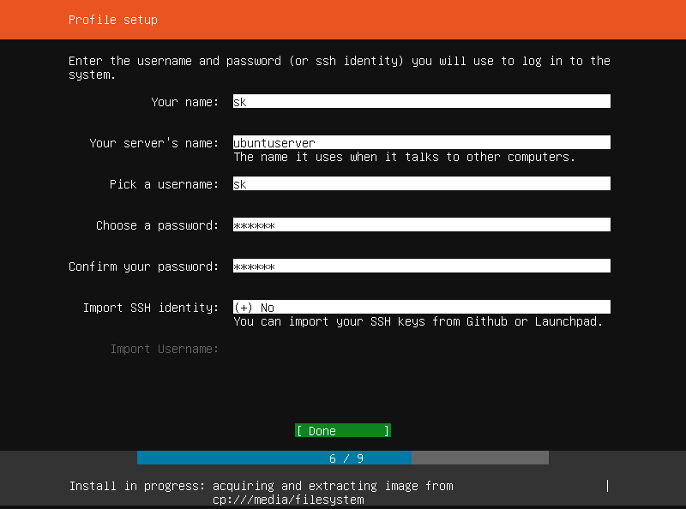Click the 'Pick a username:' label
Screen dimensions: 686x509
(x=164, y=184)
